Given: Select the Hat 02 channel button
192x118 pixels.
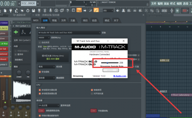Looking at the screenshot, I should point(4,28).
